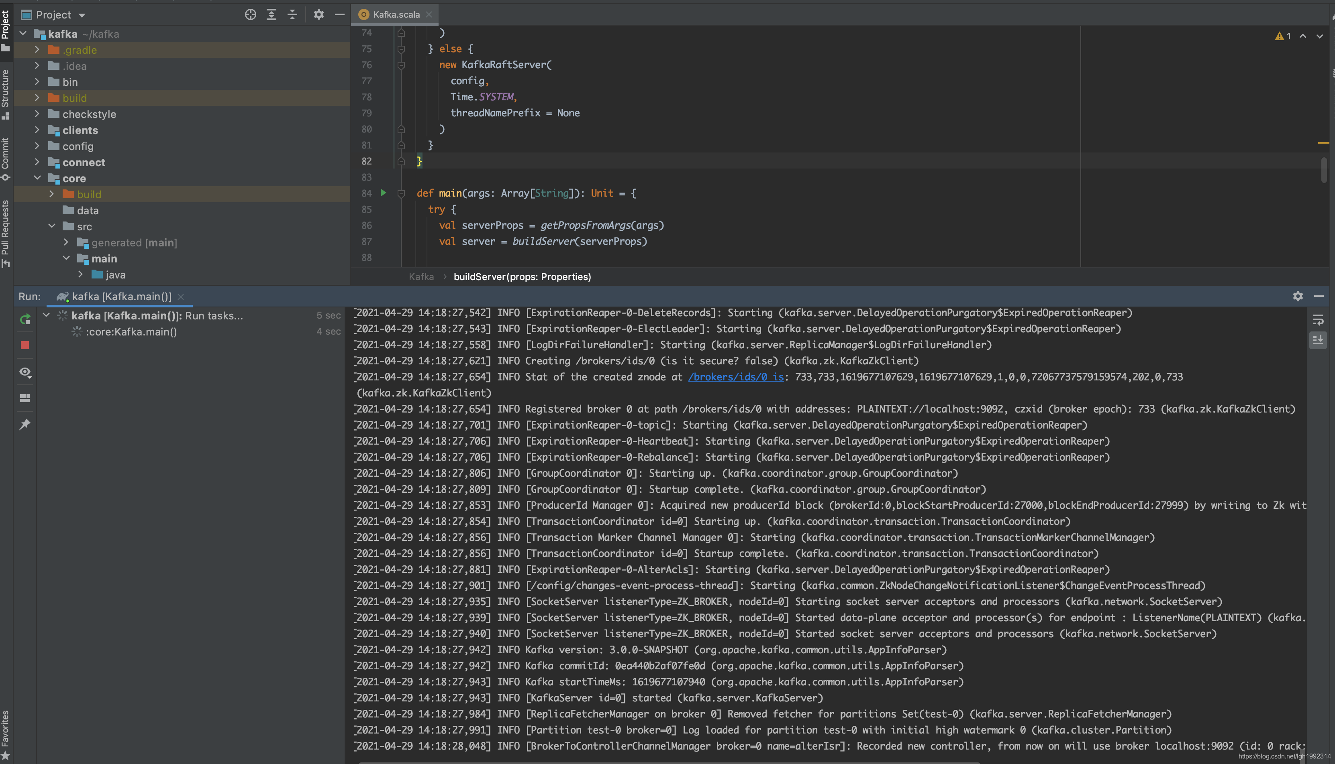Collapse the kafka root project node

tap(23, 34)
